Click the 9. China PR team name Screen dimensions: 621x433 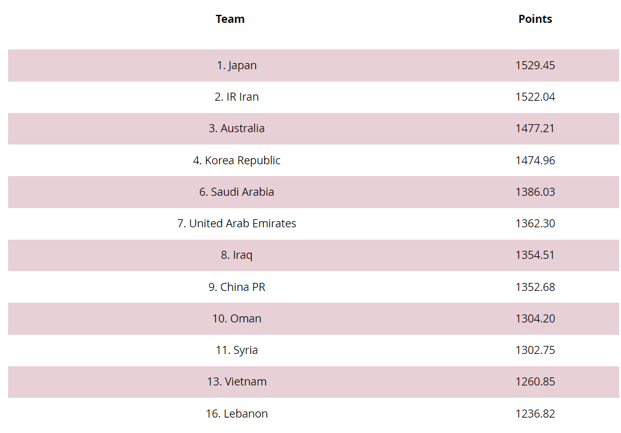click(x=236, y=287)
